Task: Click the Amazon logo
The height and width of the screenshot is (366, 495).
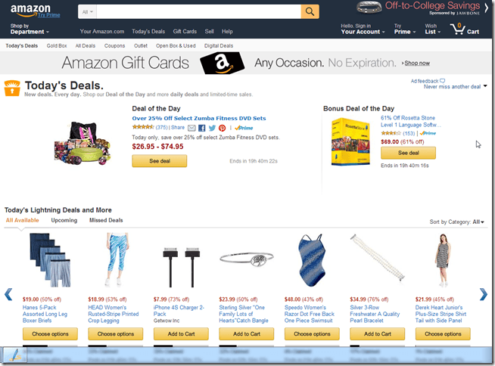Action: click(30, 10)
